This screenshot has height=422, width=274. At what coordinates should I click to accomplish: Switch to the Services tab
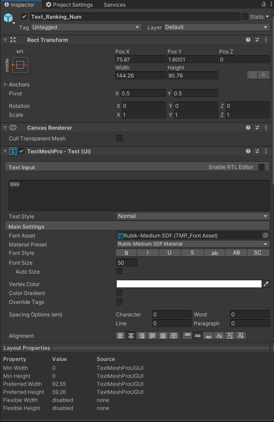coord(115,4)
